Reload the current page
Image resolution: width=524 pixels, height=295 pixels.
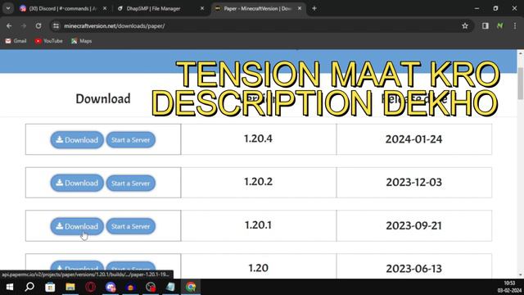point(38,25)
